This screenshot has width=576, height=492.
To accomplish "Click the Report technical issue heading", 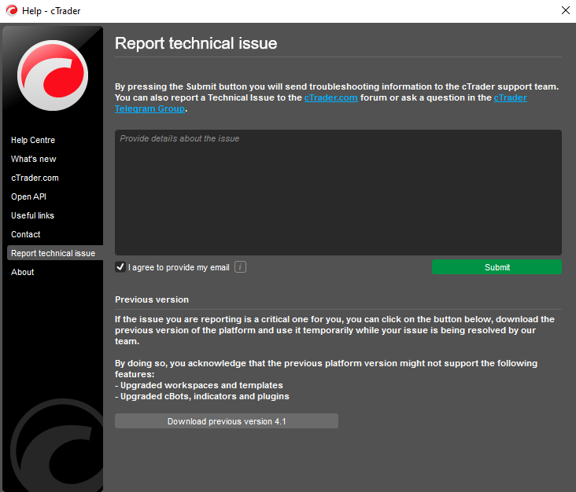I will click(196, 43).
